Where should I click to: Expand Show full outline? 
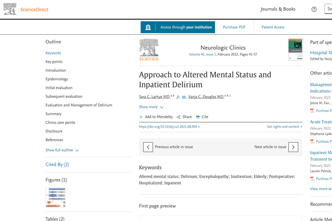click(62, 150)
